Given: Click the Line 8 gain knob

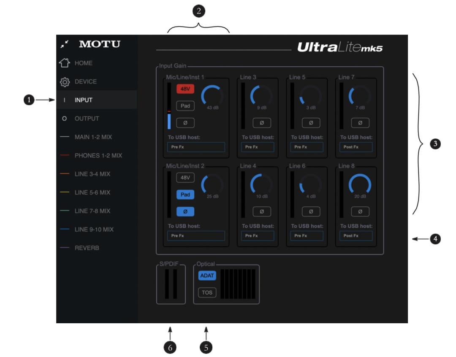Looking at the screenshot, I should tap(360, 184).
